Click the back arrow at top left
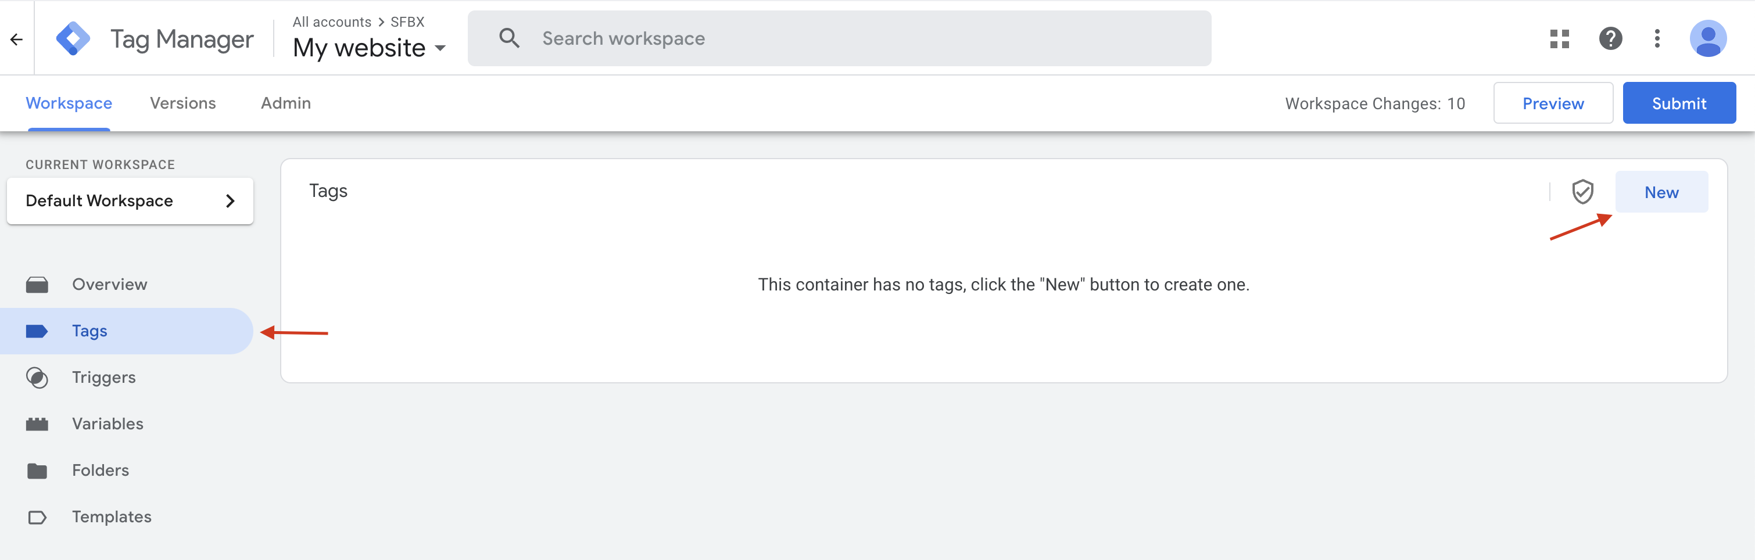The width and height of the screenshot is (1755, 560). click(x=16, y=39)
